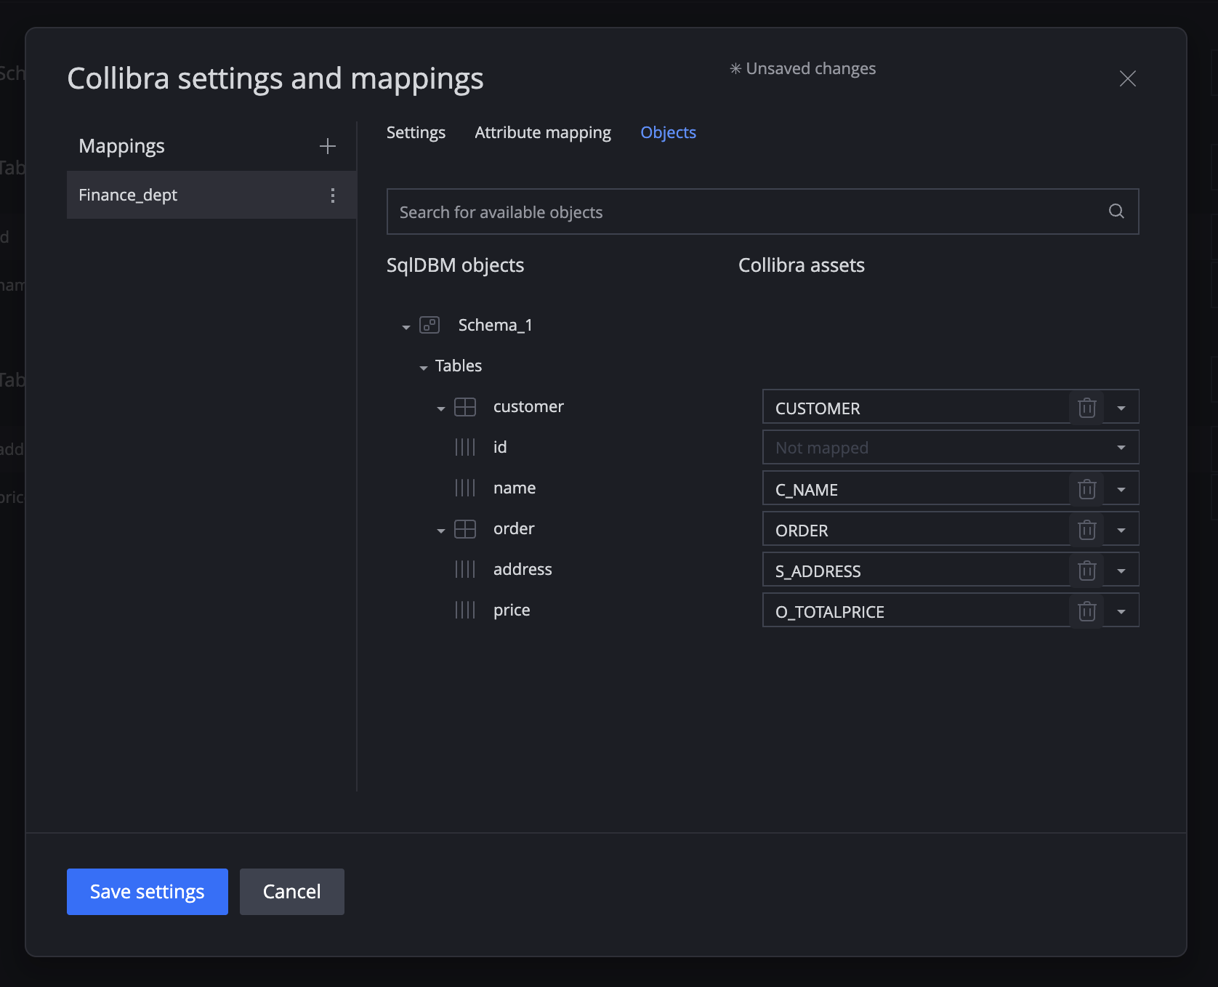Image resolution: width=1218 pixels, height=987 pixels.
Task: Open the Finance_dept options menu
Action: (333, 195)
